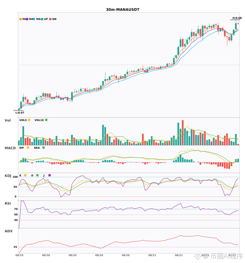Click the yellow DIF legend swatch
Viewport: 245px width, 263px height.
point(28,148)
